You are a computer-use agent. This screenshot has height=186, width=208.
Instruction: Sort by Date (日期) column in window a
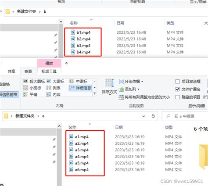tap(119, 128)
